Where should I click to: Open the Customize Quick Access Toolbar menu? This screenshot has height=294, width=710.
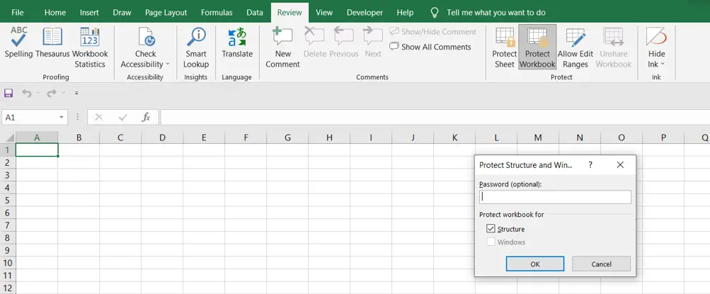(76, 94)
